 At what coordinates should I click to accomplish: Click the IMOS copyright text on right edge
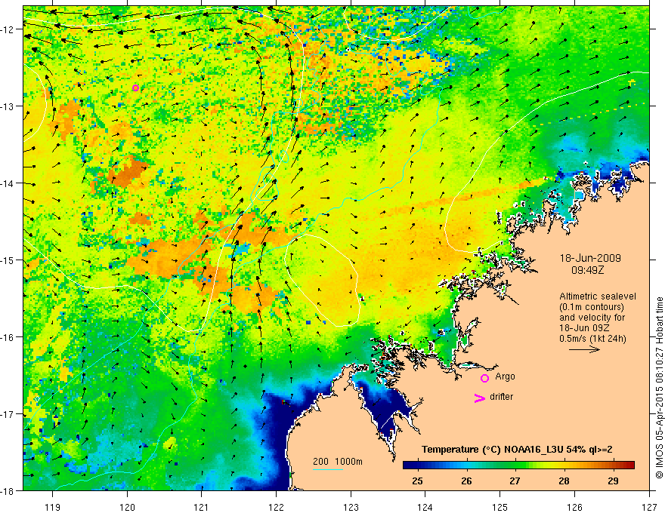660,388
